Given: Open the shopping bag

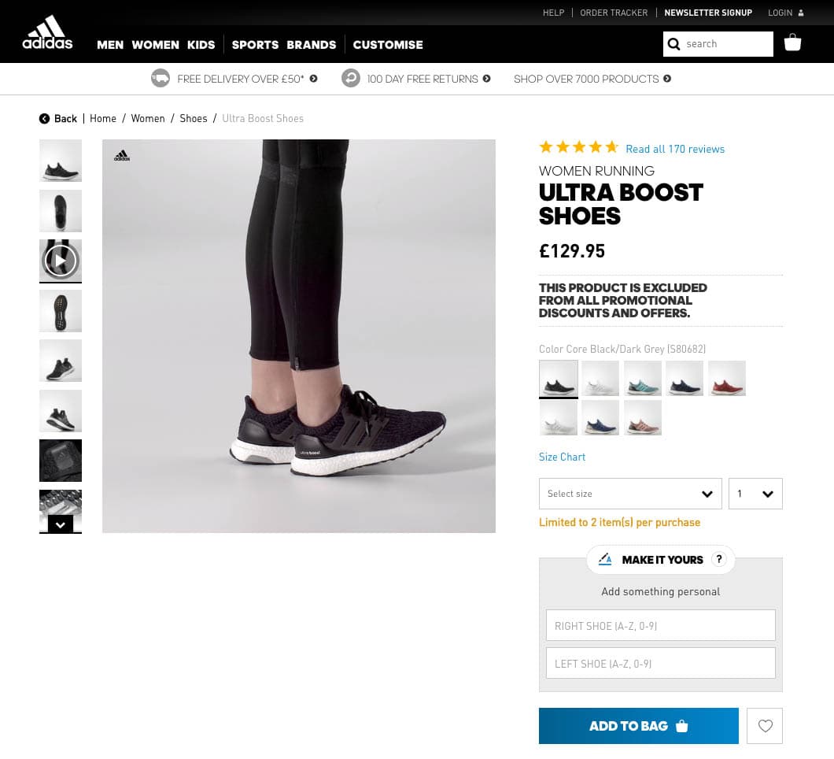Looking at the screenshot, I should click(792, 43).
